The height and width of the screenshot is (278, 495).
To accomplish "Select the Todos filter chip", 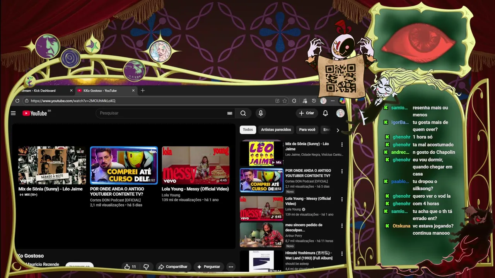I will (248, 130).
